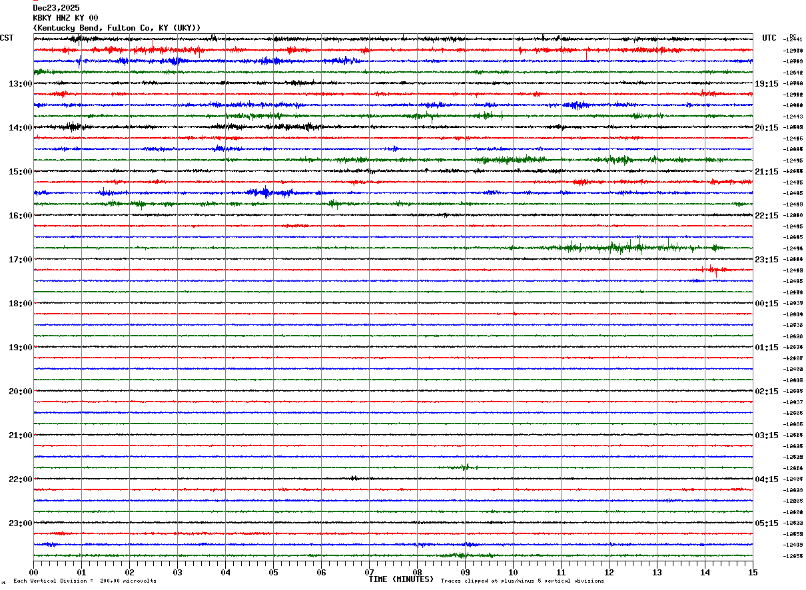The height and width of the screenshot is (590, 806).
Task: Click the date text Dec23,2025
Action: 57,8
